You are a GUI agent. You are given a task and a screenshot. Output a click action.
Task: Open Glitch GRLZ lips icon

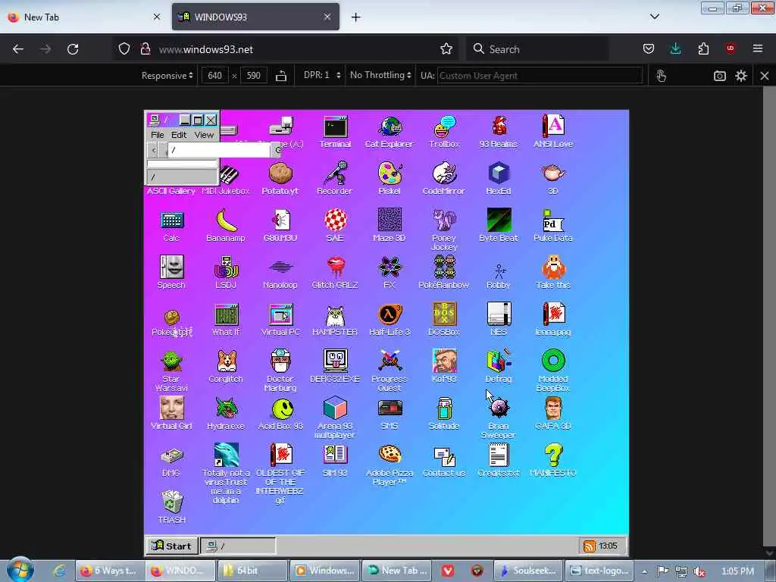[x=334, y=272]
